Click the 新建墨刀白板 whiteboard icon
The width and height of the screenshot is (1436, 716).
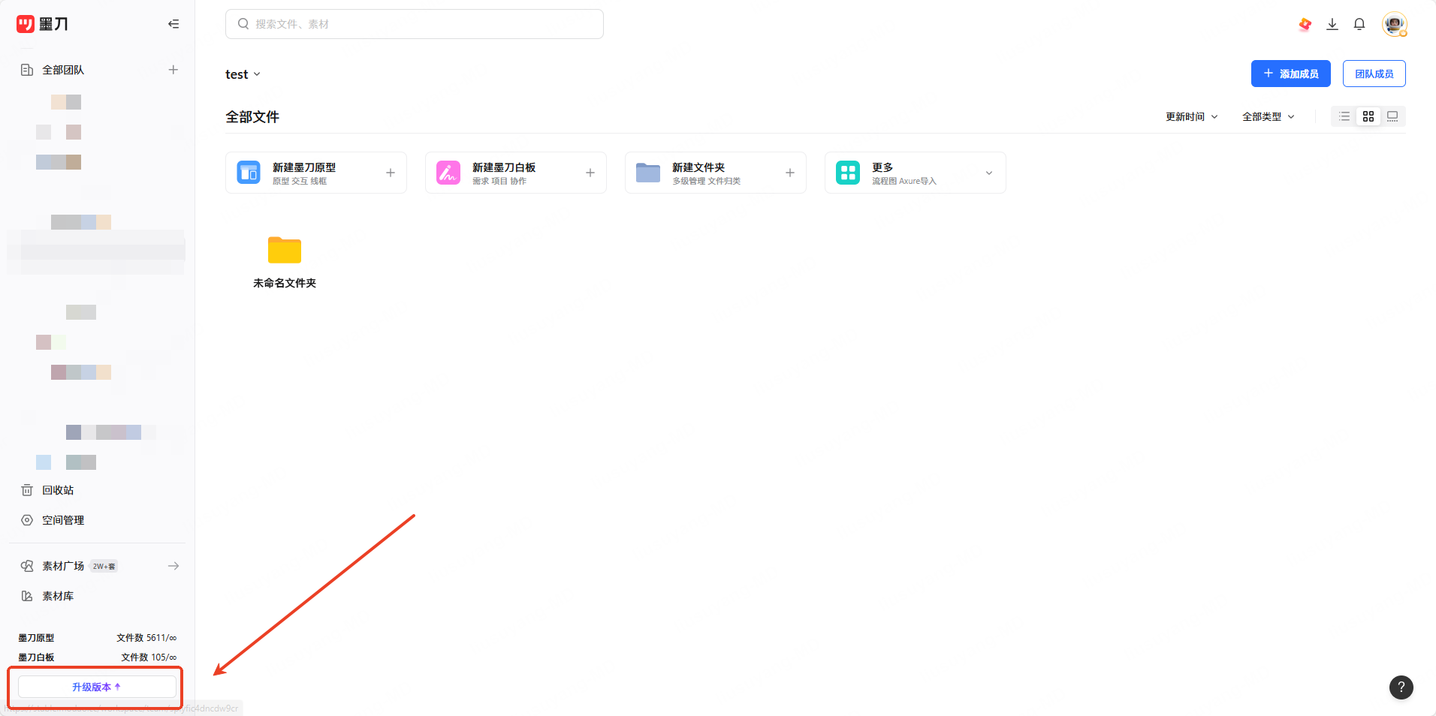point(448,173)
